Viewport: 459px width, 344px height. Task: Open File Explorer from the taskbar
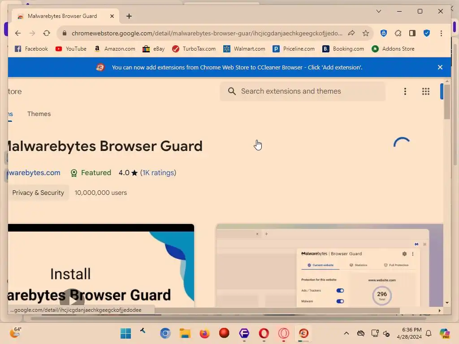click(185, 333)
